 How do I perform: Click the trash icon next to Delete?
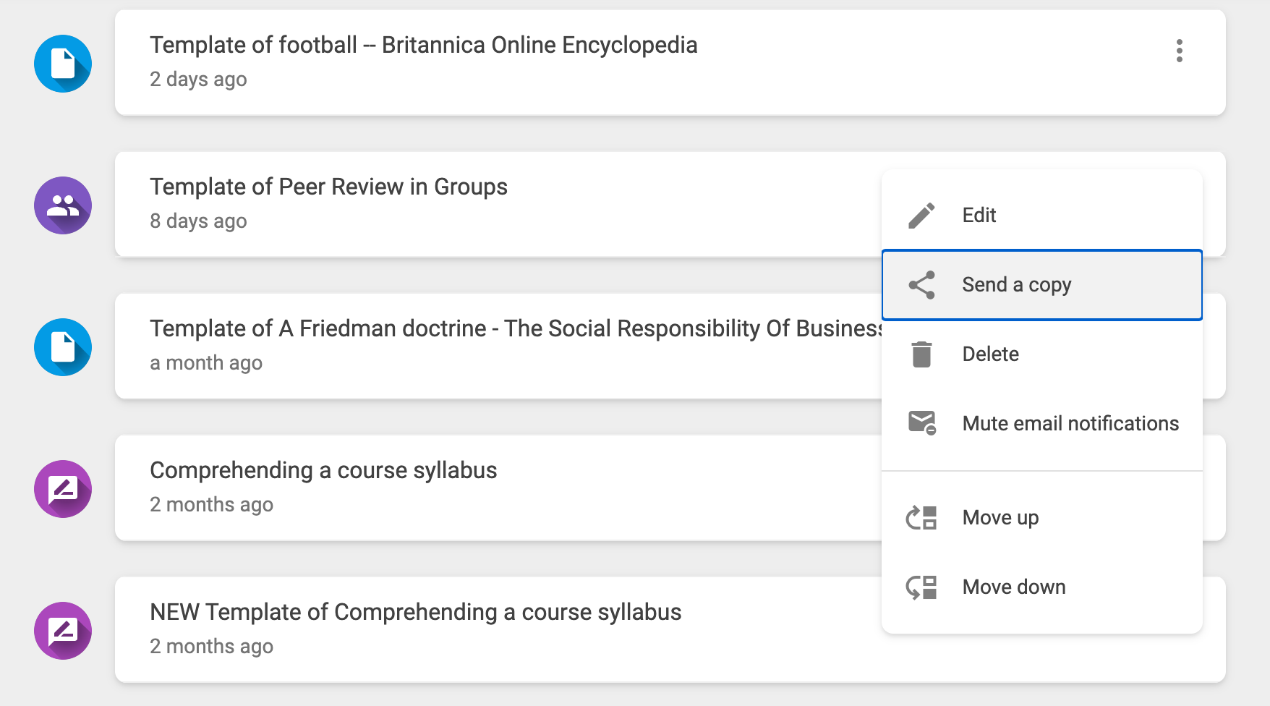tap(921, 354)
